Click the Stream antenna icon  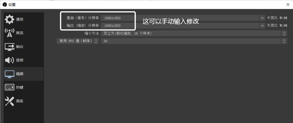[9, 33]
